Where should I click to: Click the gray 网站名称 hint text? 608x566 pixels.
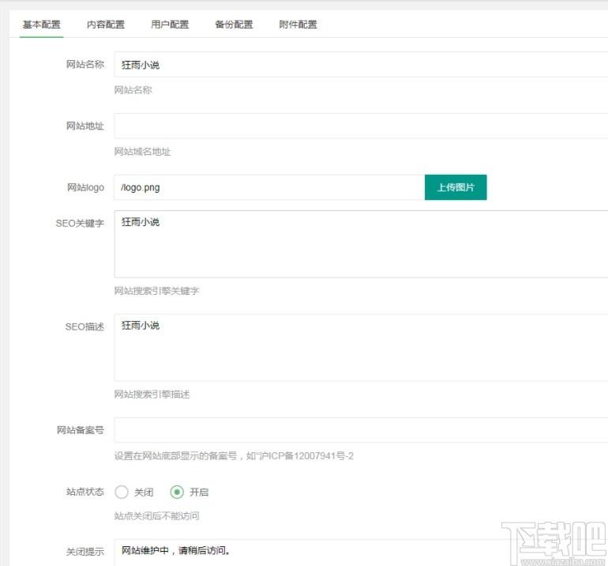133,90
